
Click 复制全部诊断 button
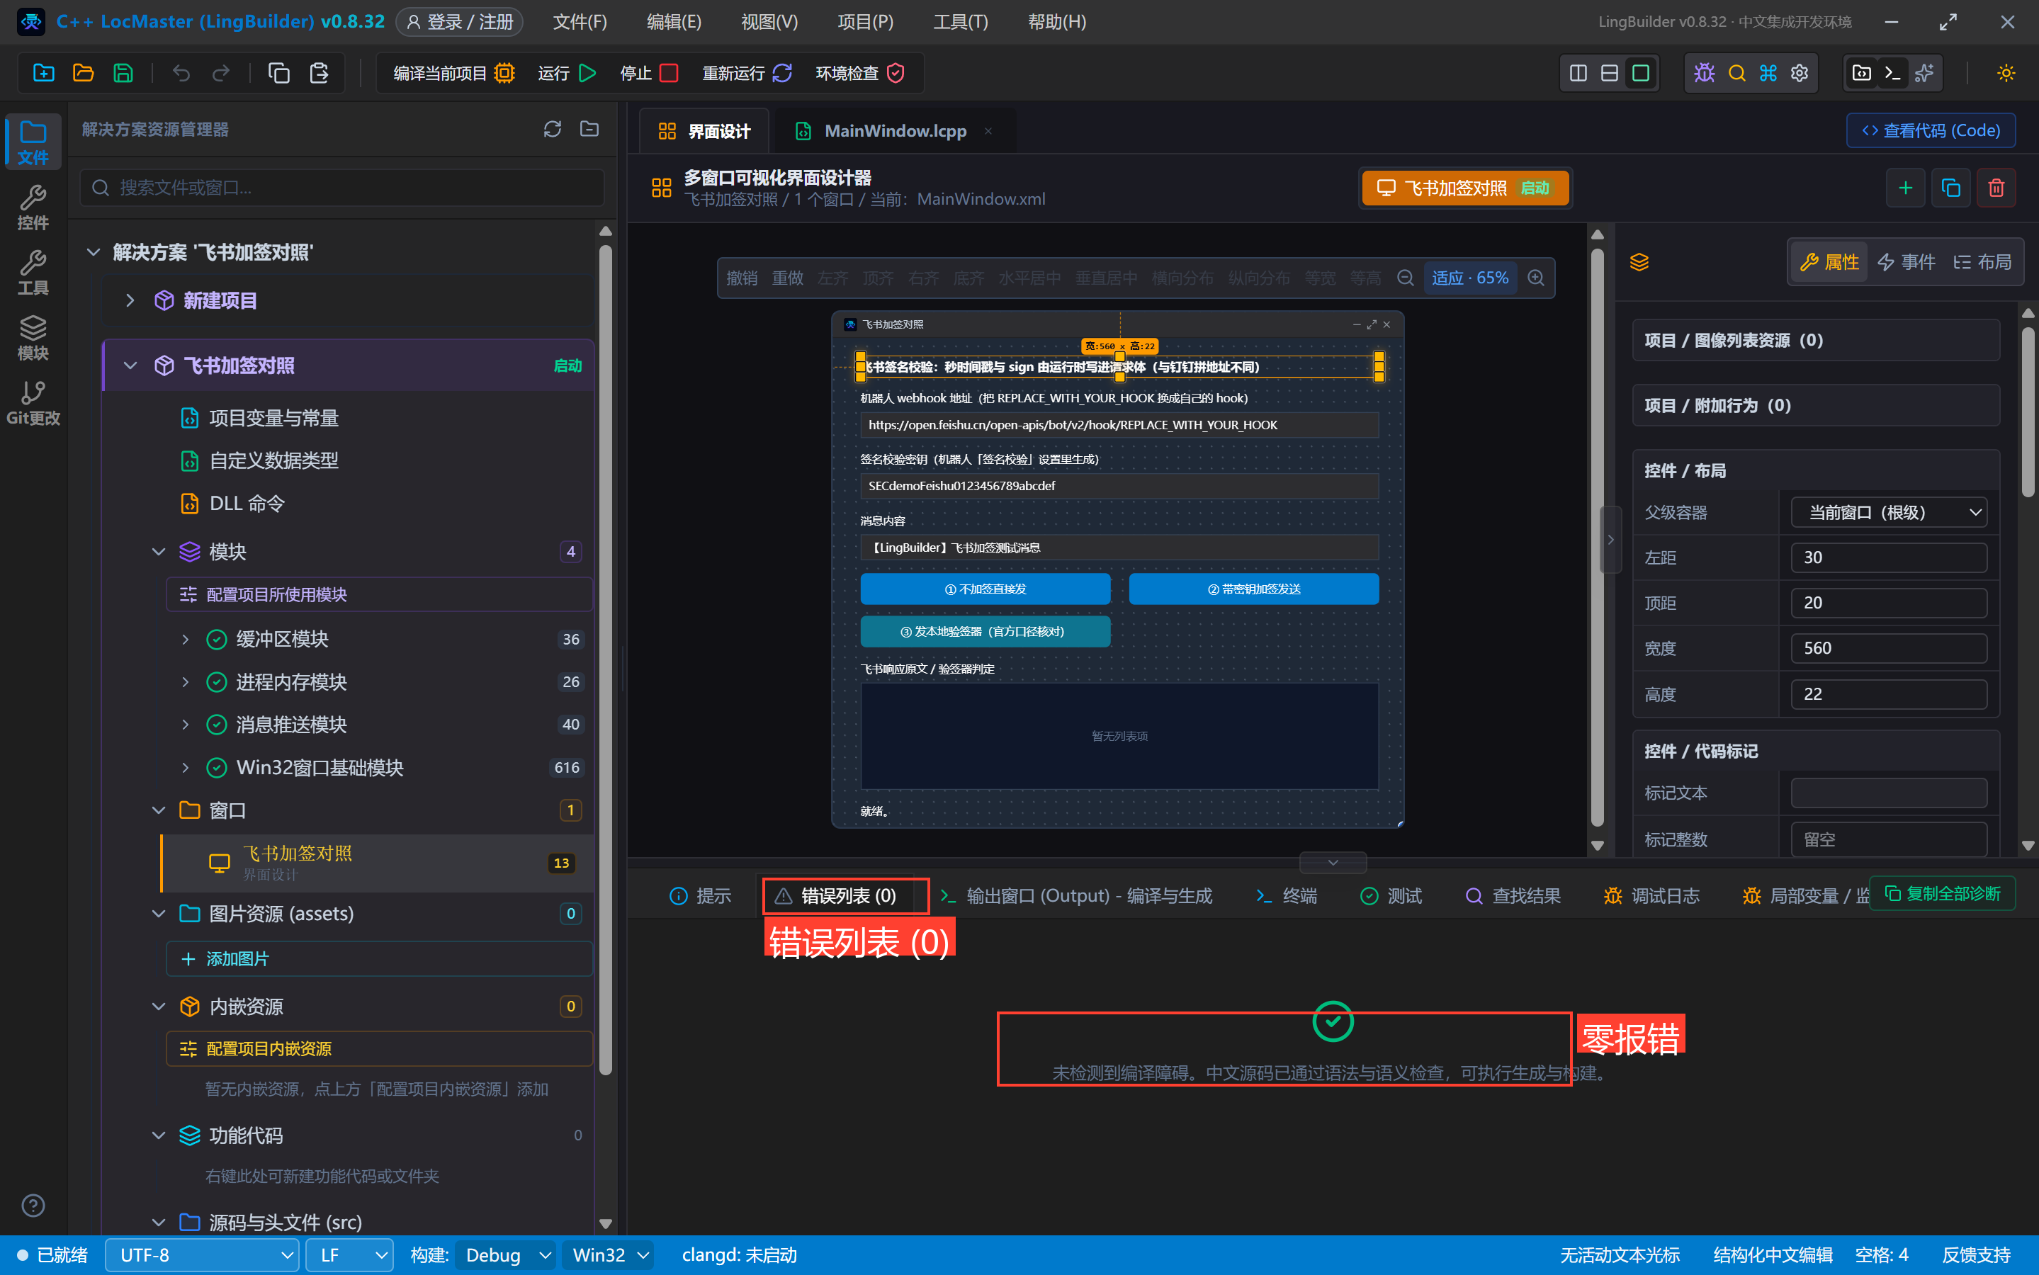click(1942, 893)
